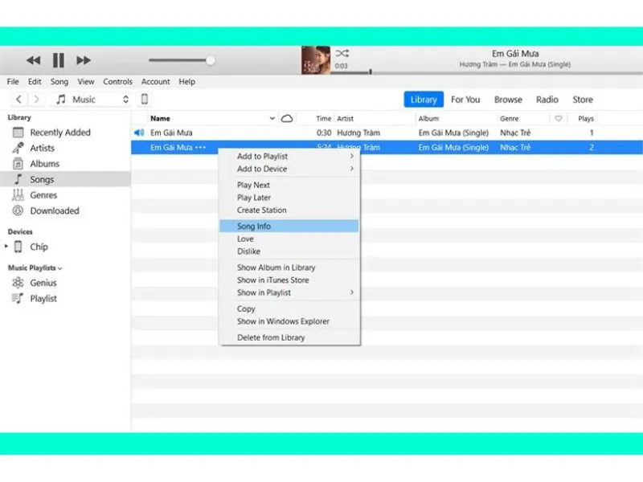The width and height of the screenshot is (643, 482).
Task: Switch to the Browse tab
Action: pos(508,100)
